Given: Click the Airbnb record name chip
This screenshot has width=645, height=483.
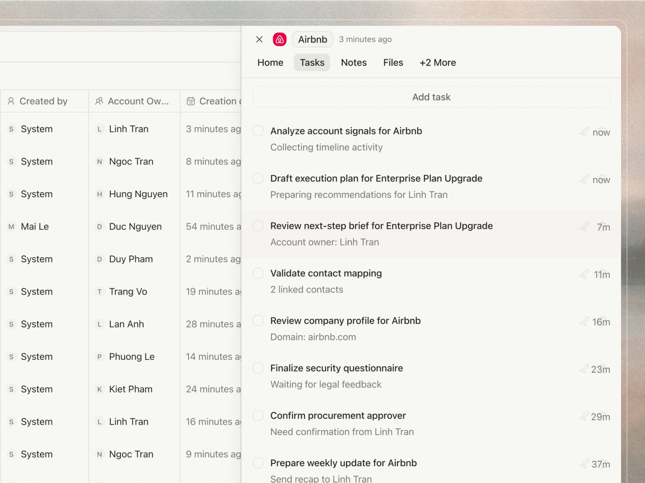Looking at the screenshot, I should pos(312,39).
